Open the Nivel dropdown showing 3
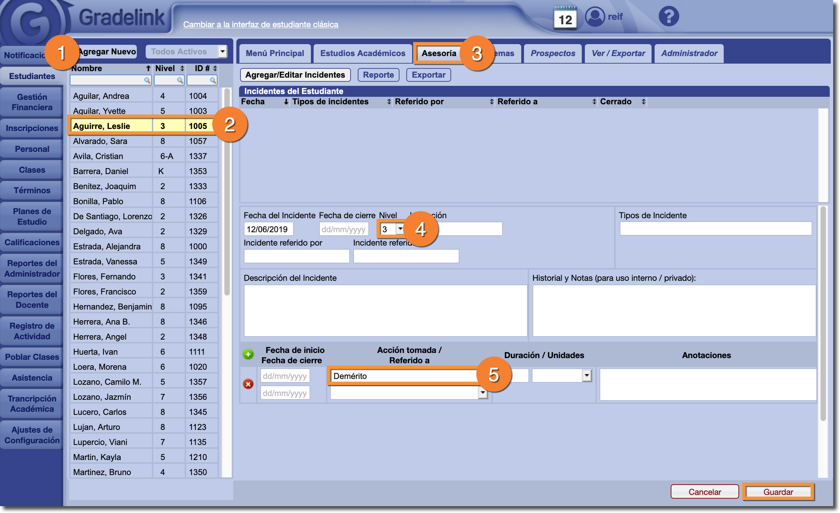 pos(400,229)
